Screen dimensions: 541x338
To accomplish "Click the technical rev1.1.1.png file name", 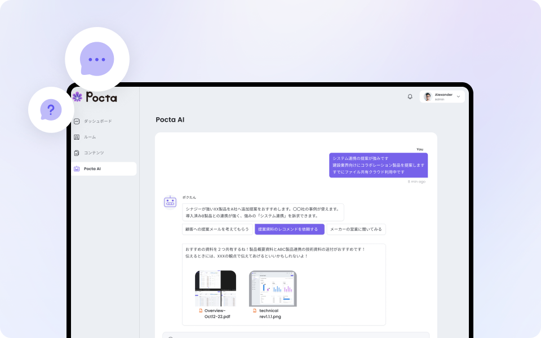I will (x=269, y=313).
